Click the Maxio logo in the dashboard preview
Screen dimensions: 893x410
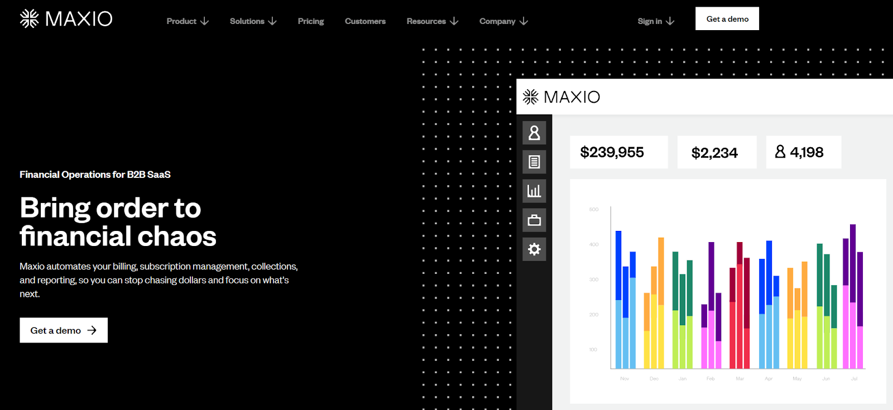(561, 97)
